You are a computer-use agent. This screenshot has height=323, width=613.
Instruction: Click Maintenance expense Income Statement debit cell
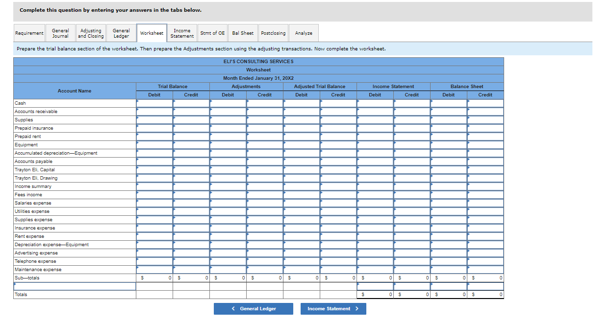point(375,270)
